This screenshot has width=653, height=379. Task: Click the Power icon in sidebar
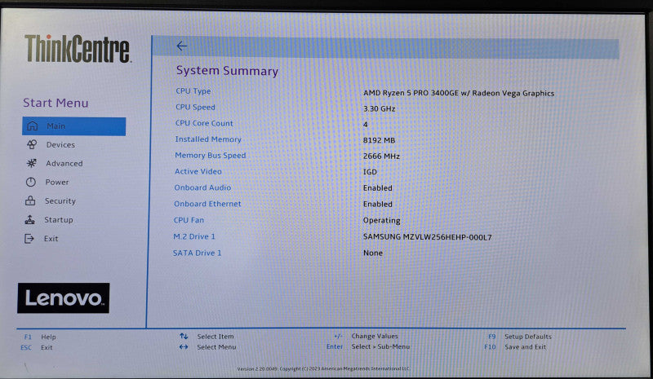click(x=31, y=182)
